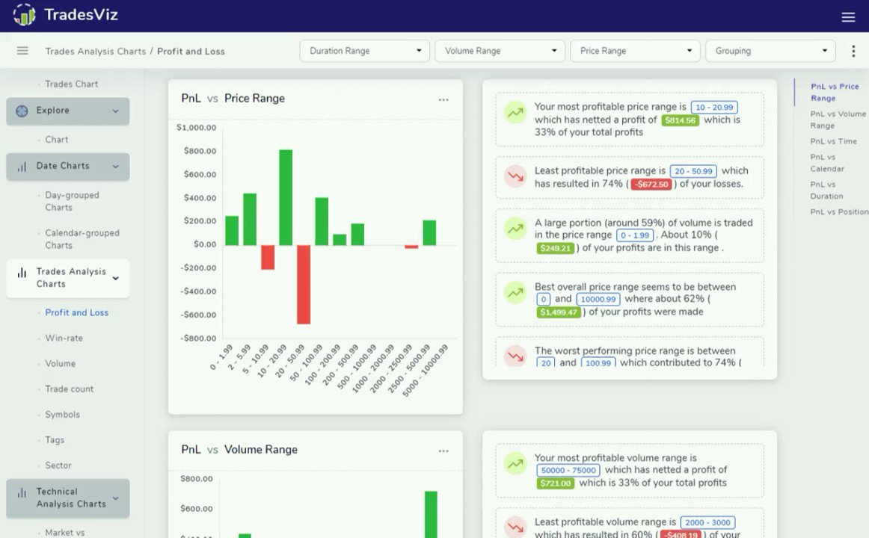Click the Explore compass icon
Screen dimensions: 869x538
click(22, 111)
